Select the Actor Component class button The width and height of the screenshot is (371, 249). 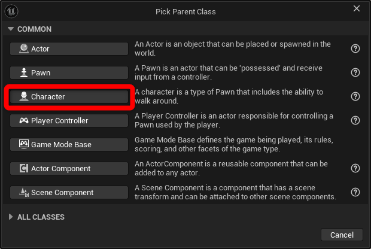click(x=69, y=168)
